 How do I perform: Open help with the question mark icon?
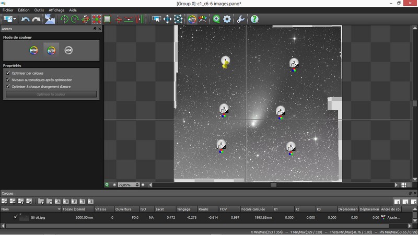coord(254,19)
